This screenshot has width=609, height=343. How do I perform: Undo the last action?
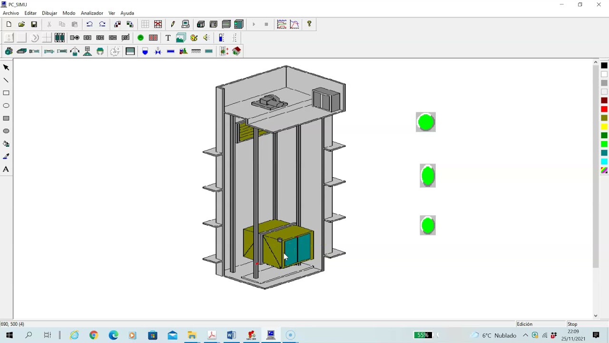coord(89,24)
